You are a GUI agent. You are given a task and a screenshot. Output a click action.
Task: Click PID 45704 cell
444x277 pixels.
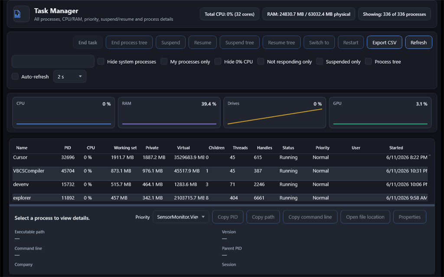coord(68,171)
